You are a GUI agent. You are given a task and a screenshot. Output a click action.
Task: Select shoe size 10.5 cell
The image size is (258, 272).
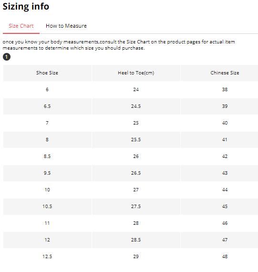[47, 207]
